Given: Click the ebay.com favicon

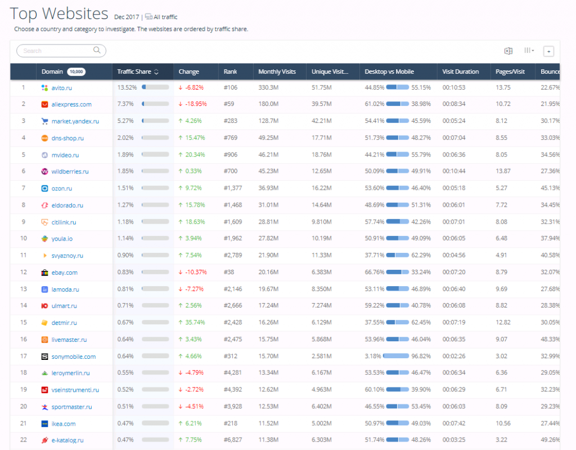Looking at the screenshot, I should [45, 273].
